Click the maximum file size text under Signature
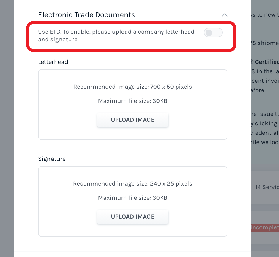Screen dimensions: 279x257 pyautogui.click(x=132, y=198)
